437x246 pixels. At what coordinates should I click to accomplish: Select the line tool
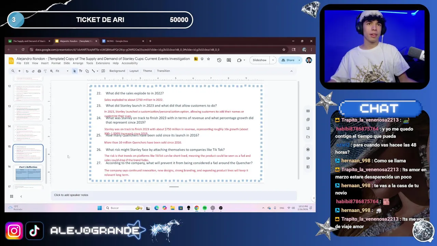coord(93,71)
